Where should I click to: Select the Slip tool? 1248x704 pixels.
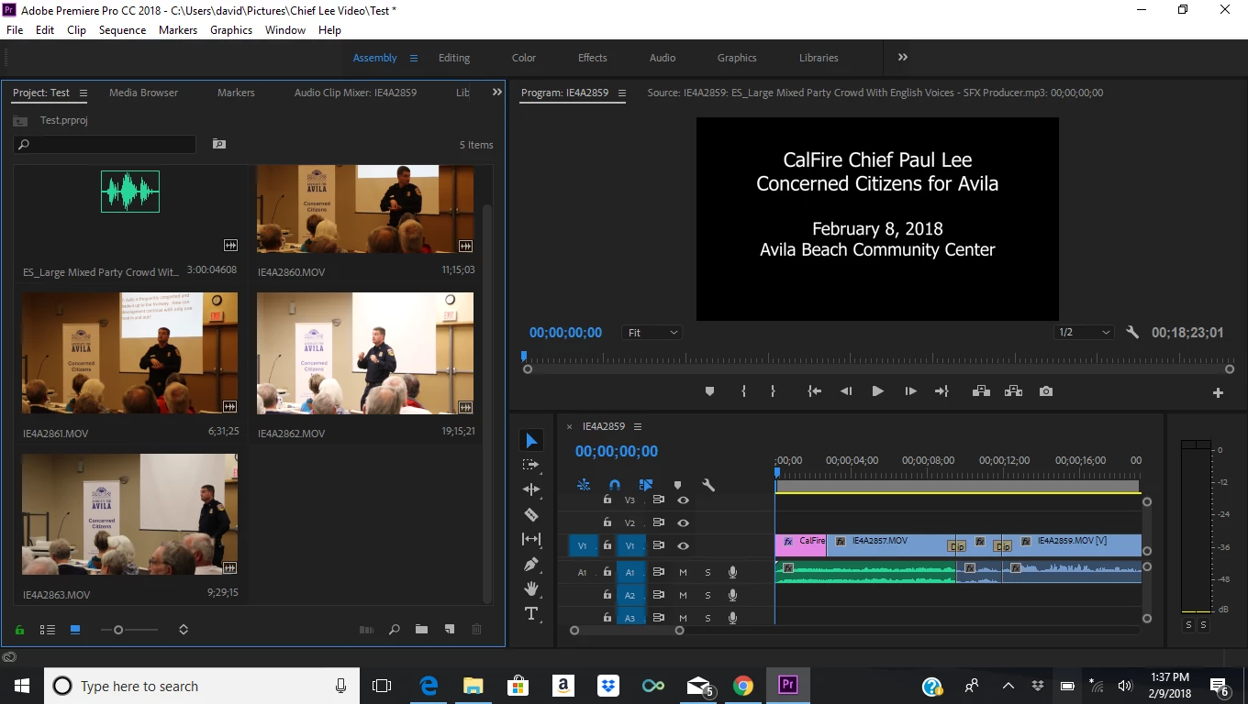tap(530, 539)
